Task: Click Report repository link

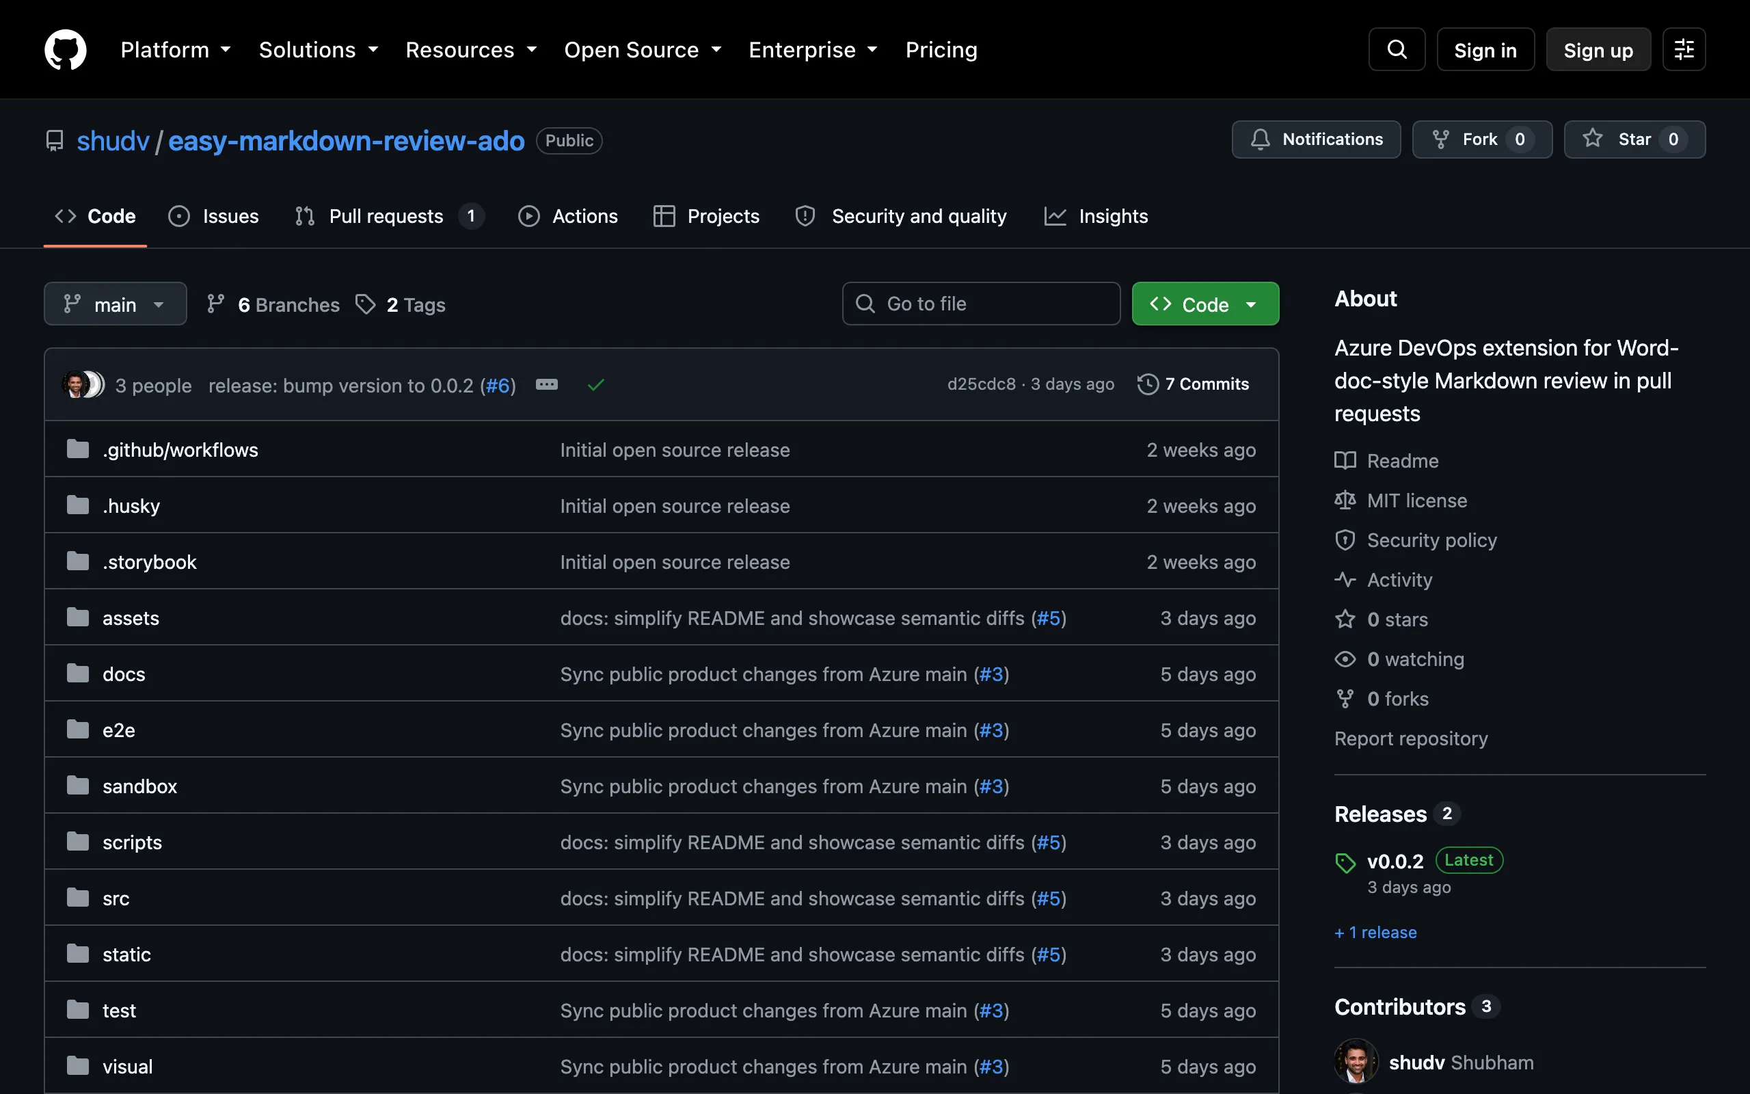Action: pos(1411,738)
